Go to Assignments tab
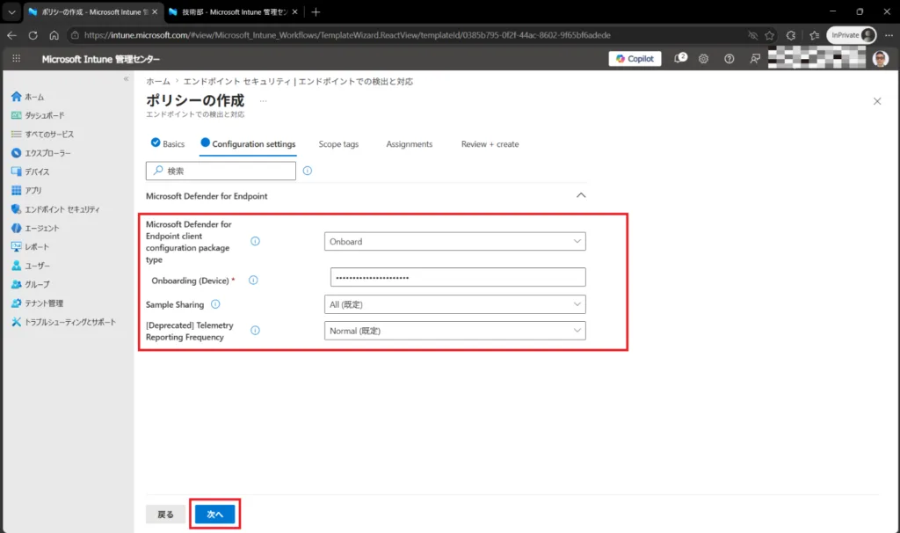 click(410, 144)
